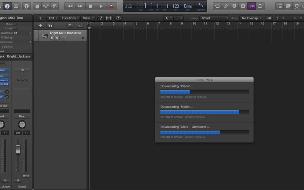Screen dimensions: 304x190
Task: Toggle Show Automation icon
Action: [101, 18]
